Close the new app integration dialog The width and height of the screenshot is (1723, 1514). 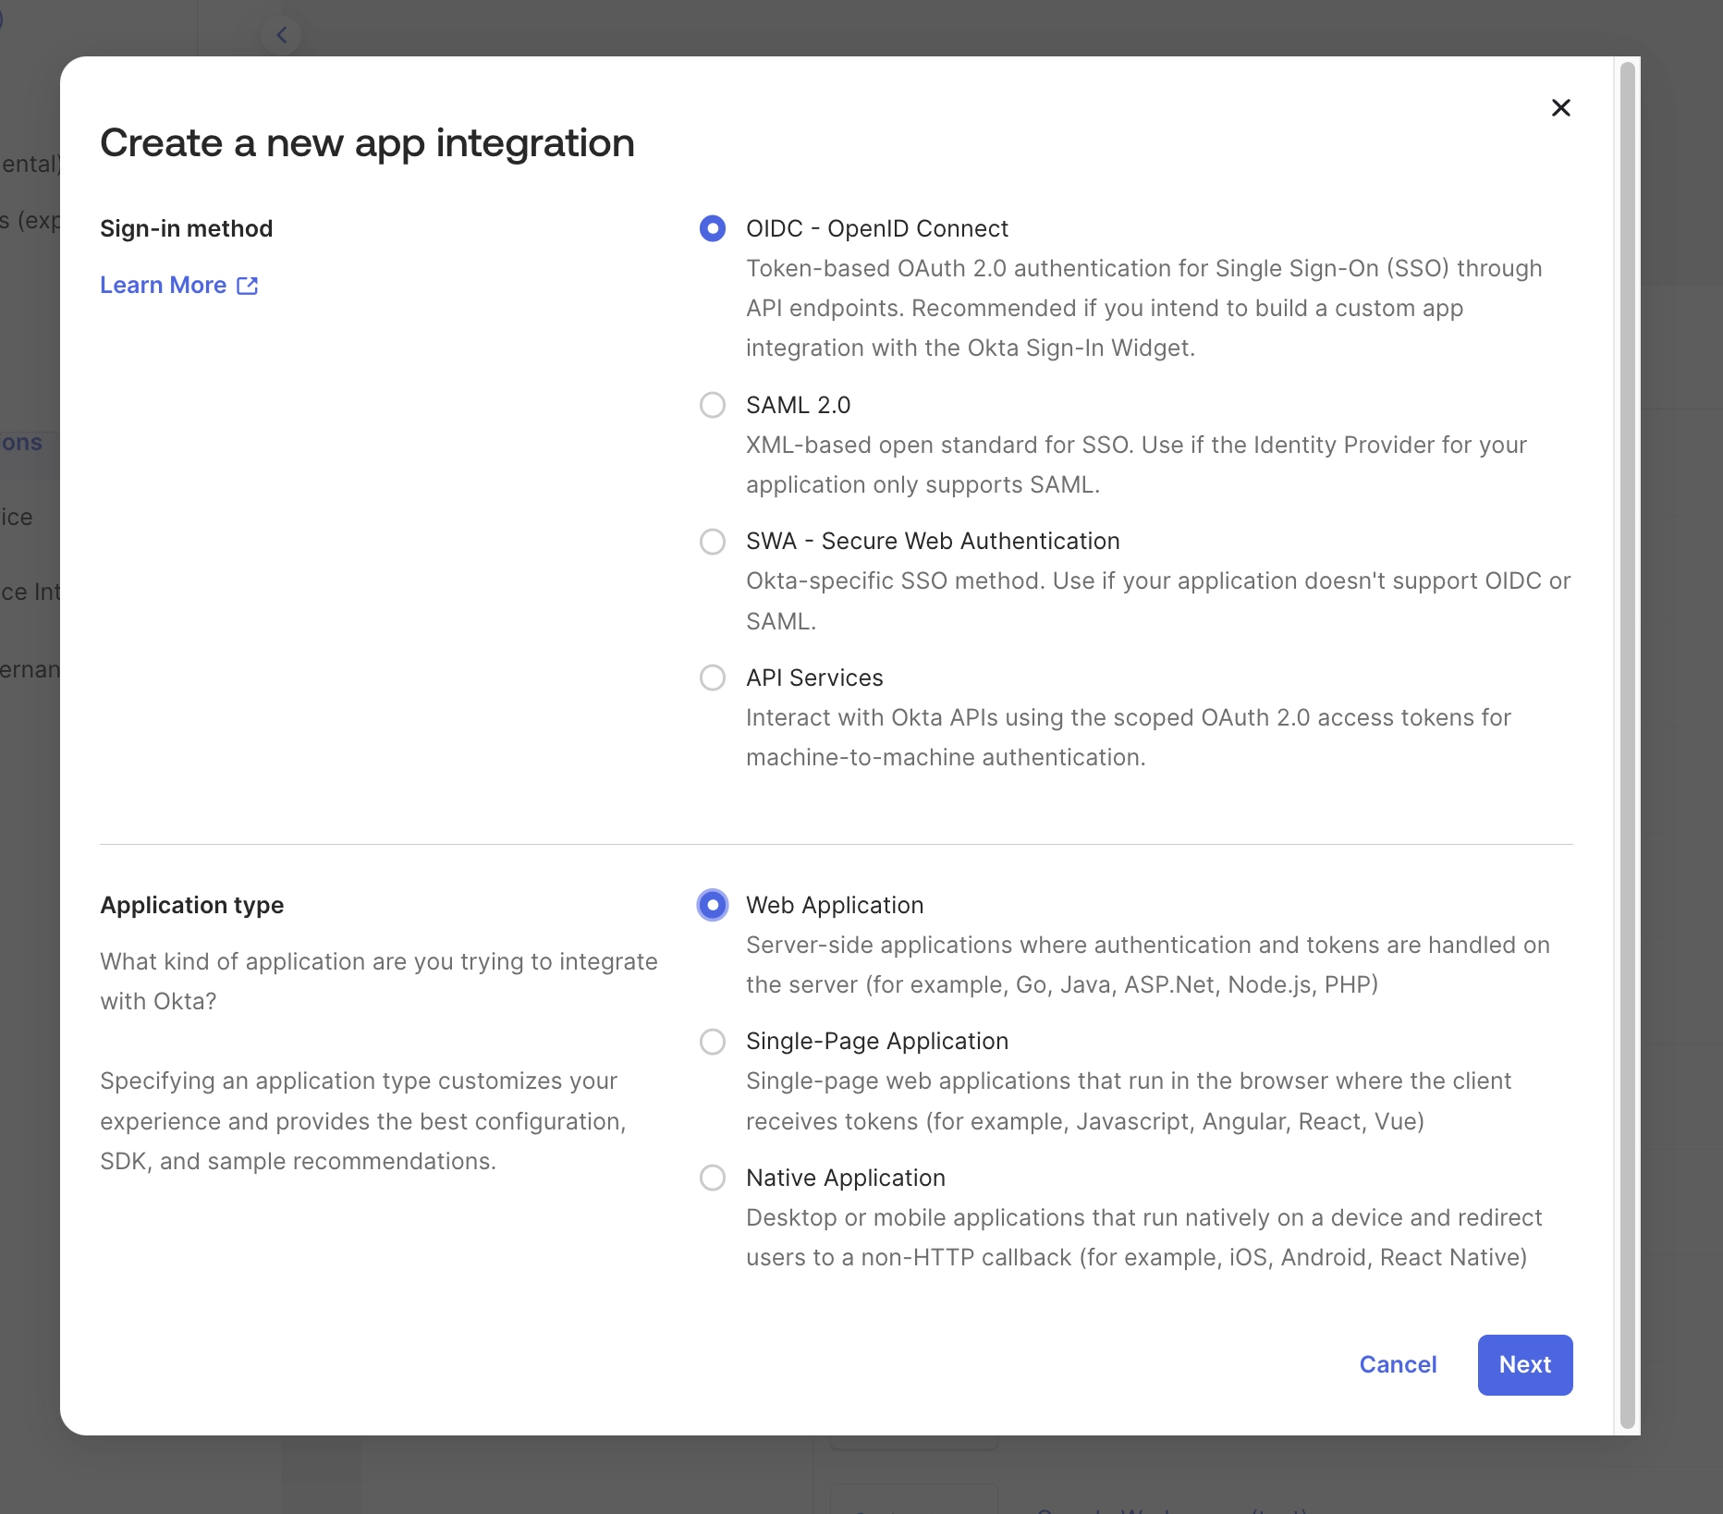[1560, 108]
